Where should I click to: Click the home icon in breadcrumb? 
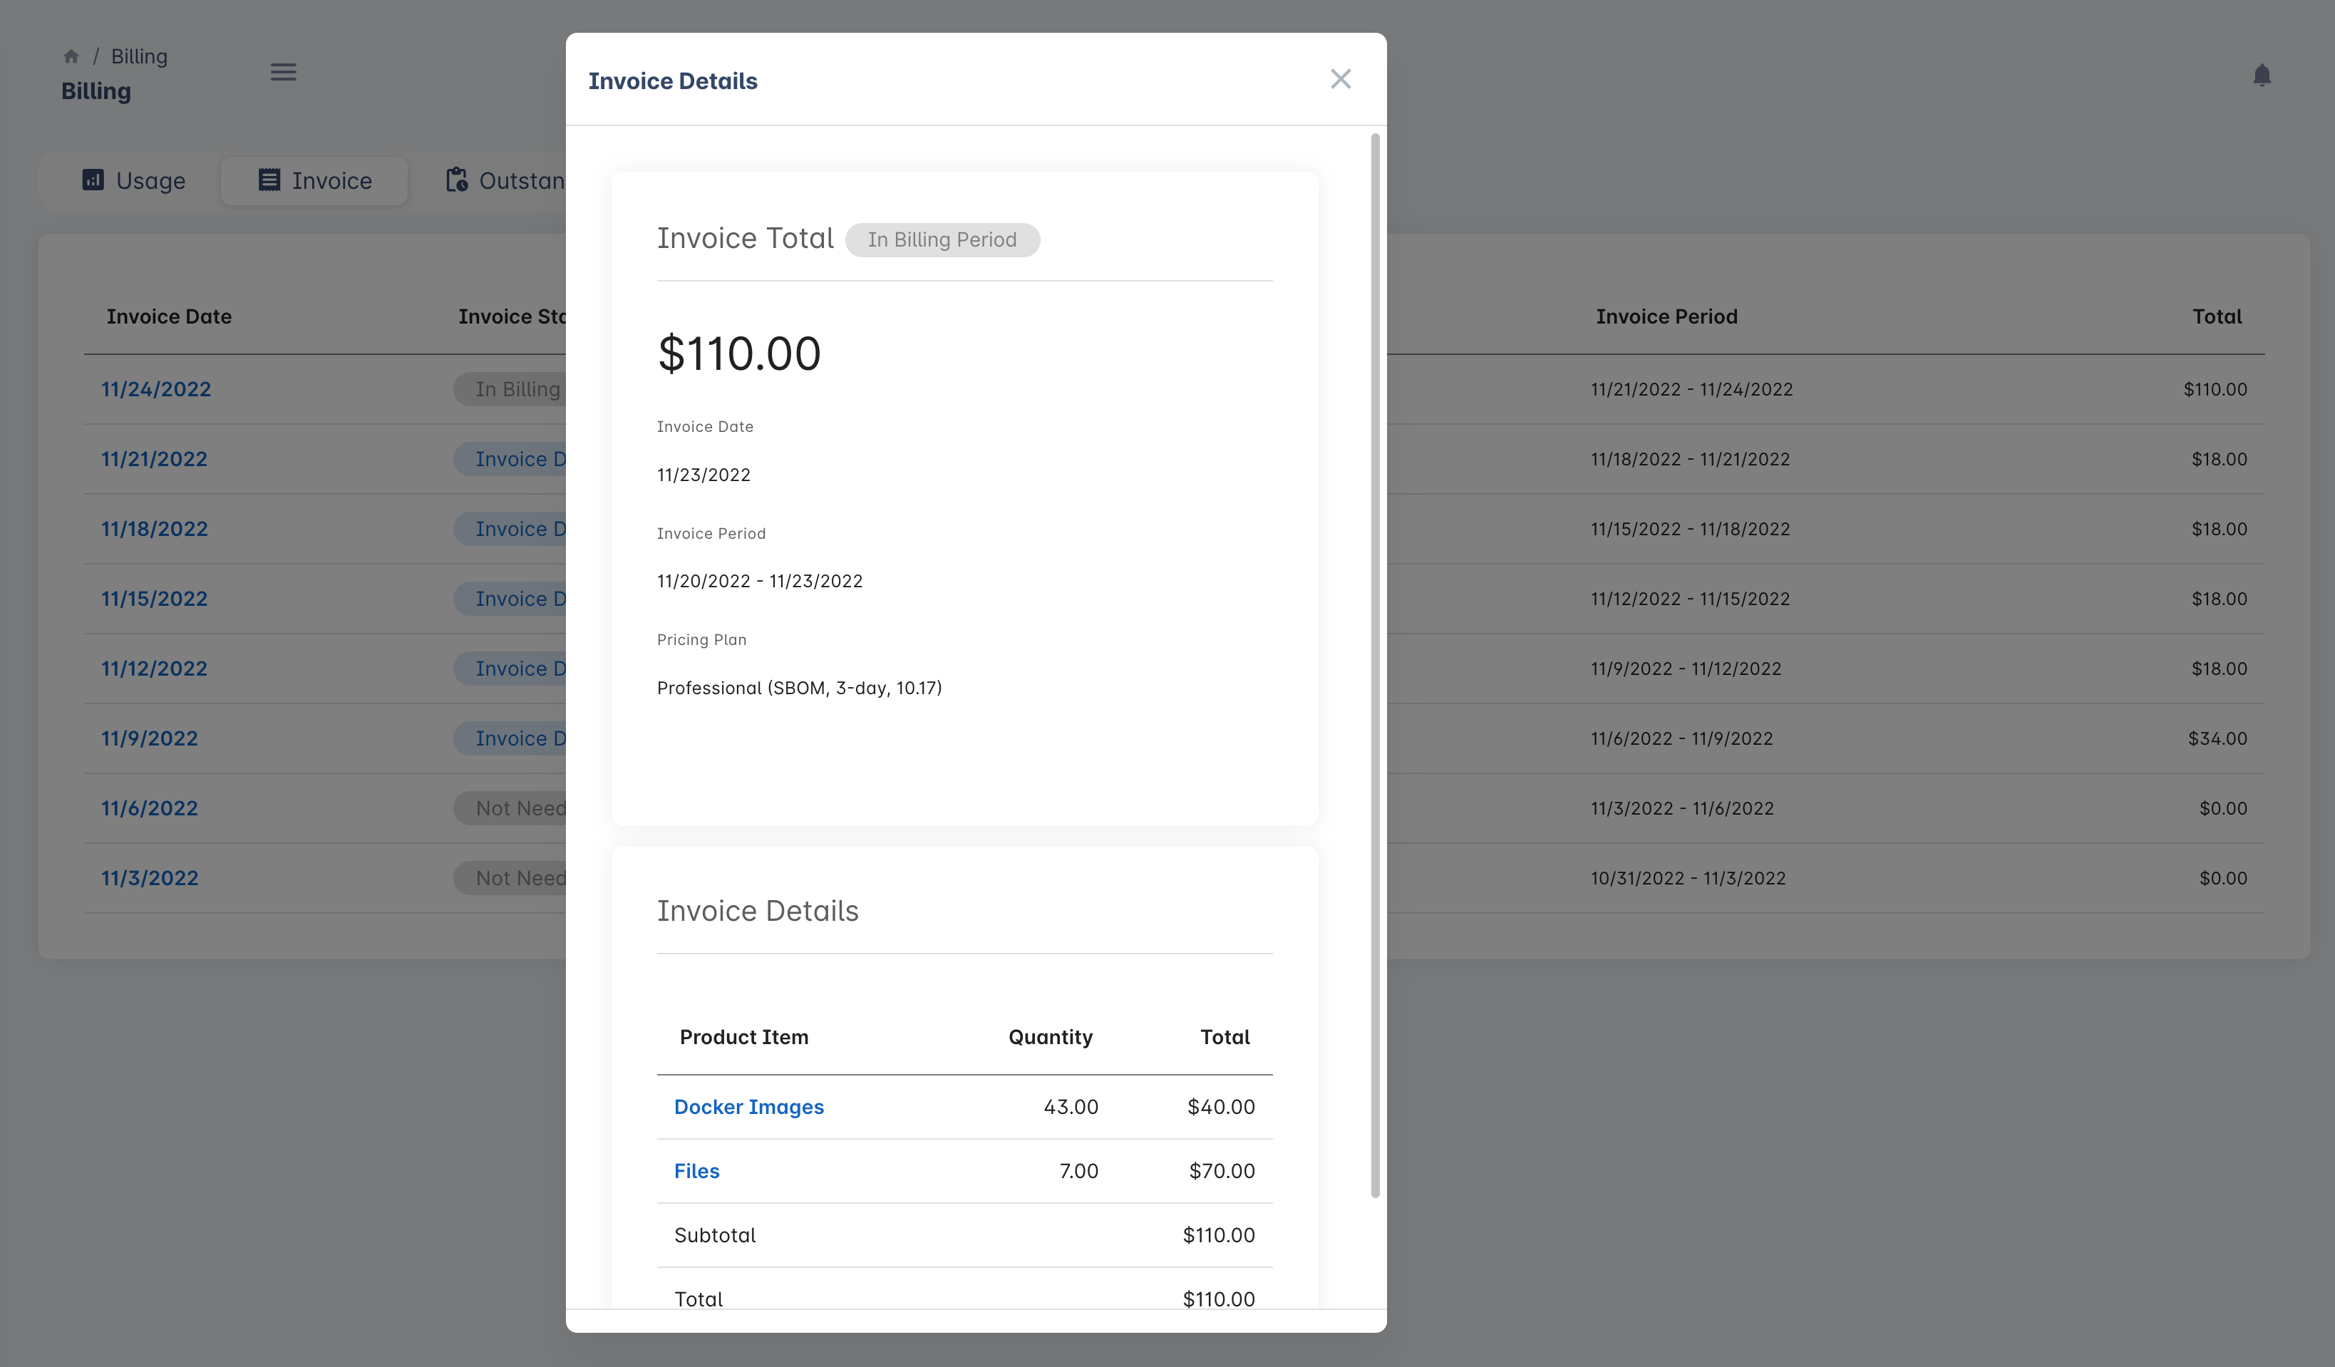(71, 56)
